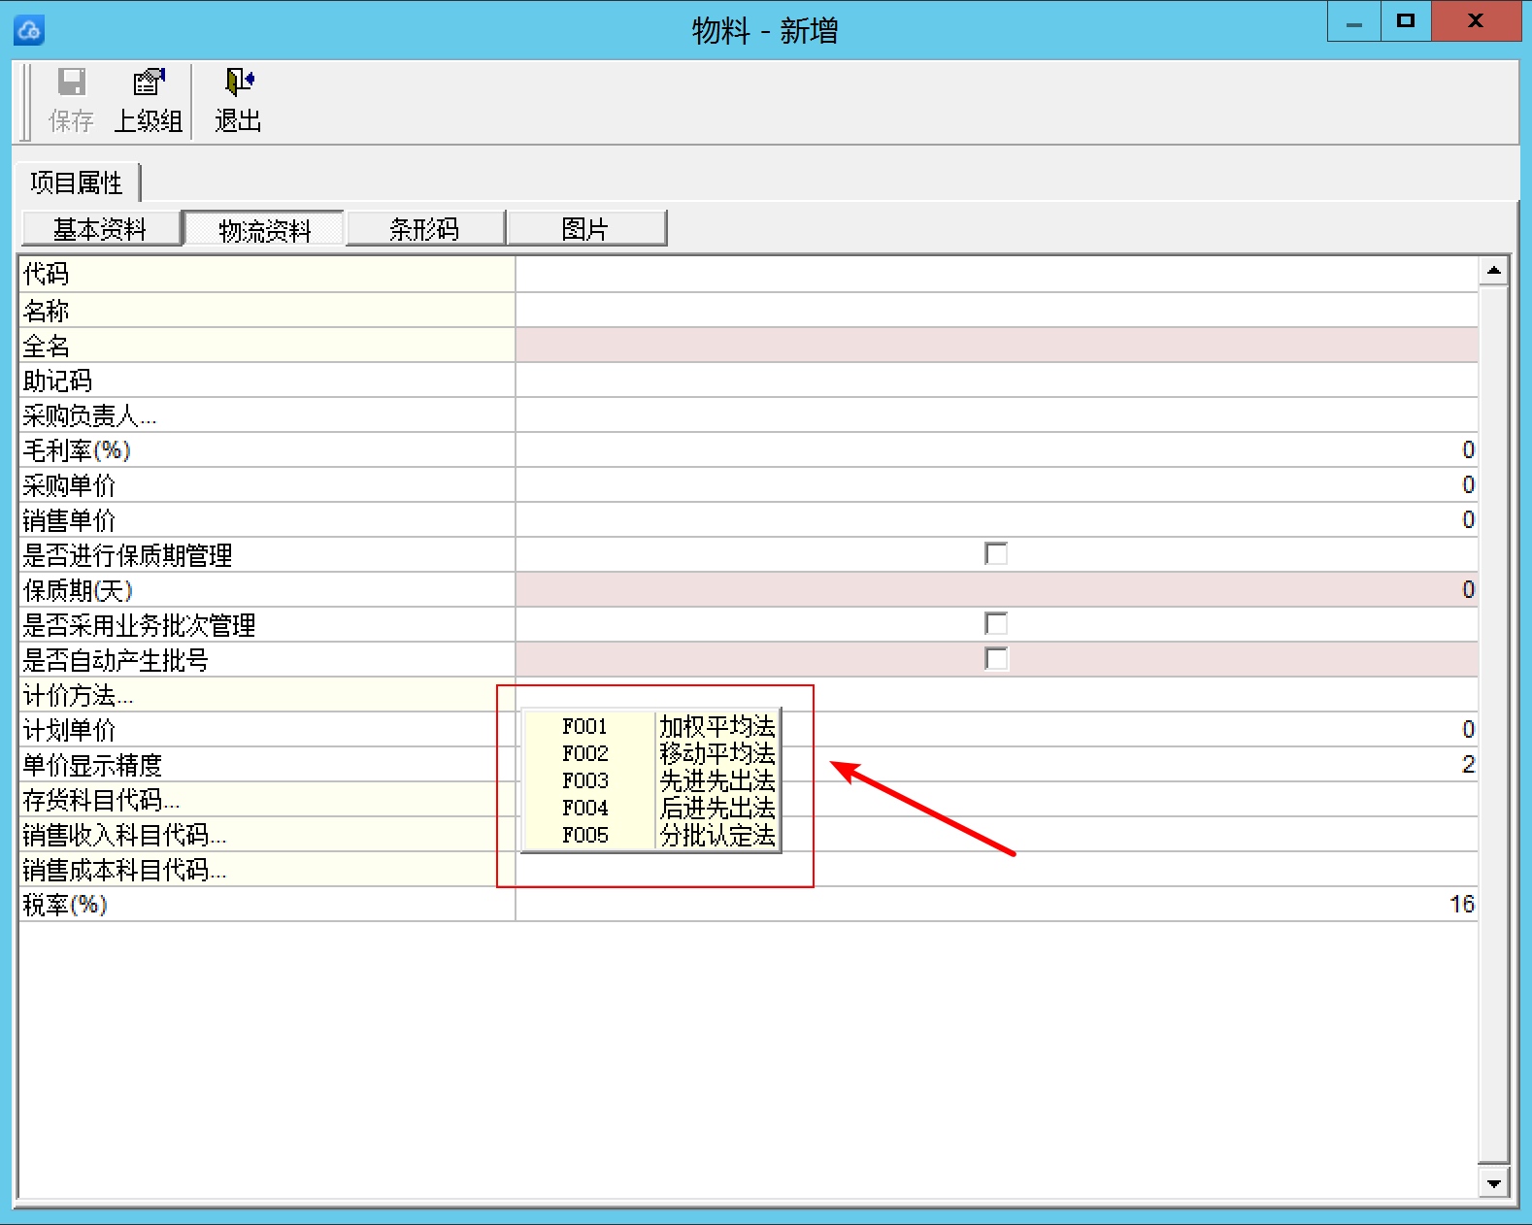
Task: Click the 销售收入科目代码... label
Action: tap(124, 835)
